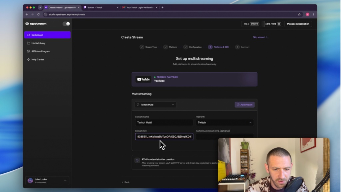Open the browser three-dot menu
Viewport: 341px width, 192px height.
(x=313, y=14)
